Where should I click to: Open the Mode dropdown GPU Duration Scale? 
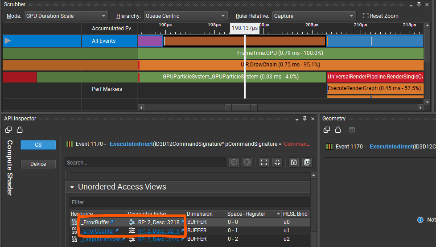[x=66, y=16]
